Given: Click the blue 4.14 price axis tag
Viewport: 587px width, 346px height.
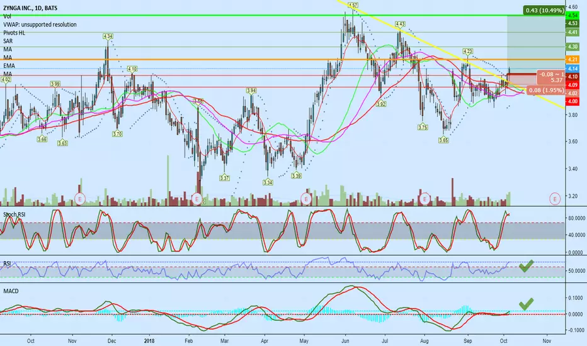Looking at the screenshot, I should 573,69.
